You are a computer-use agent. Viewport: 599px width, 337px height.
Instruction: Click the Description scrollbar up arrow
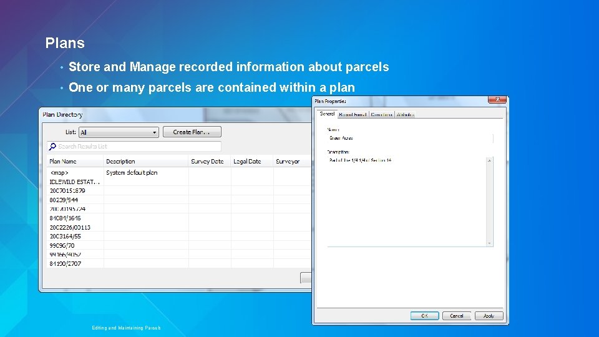489,161
